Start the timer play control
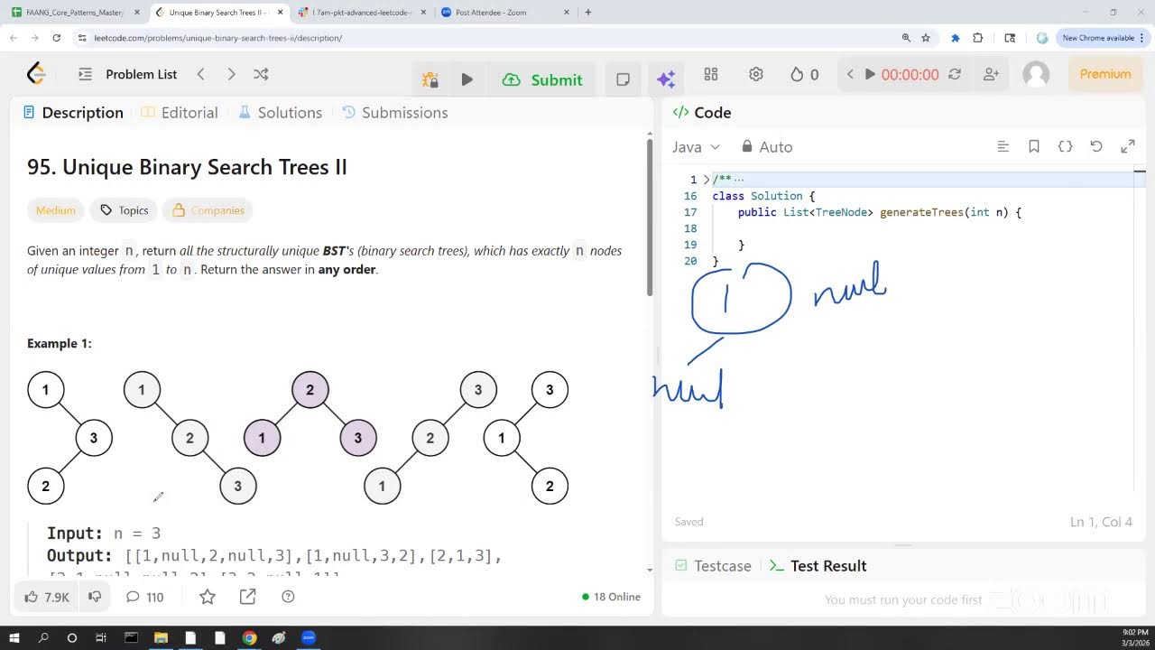Viewport: 1155px width, 650px height. coord(870,74)
